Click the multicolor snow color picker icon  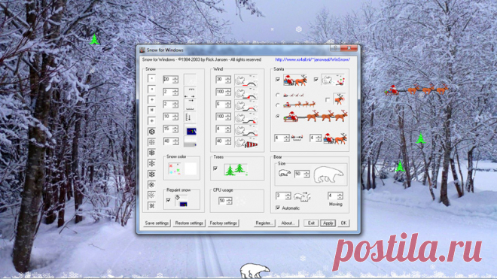coord(175,168)
